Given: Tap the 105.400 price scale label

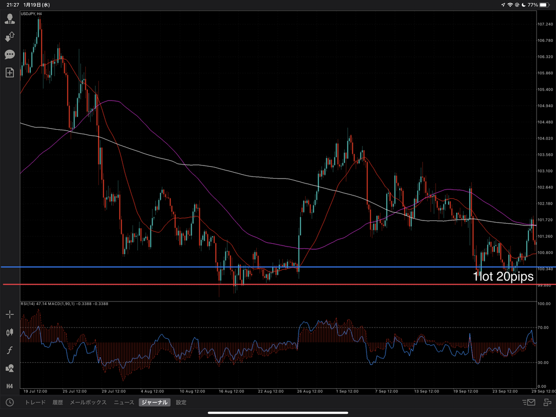Looking at the screenshot, I should coord(545,90).
